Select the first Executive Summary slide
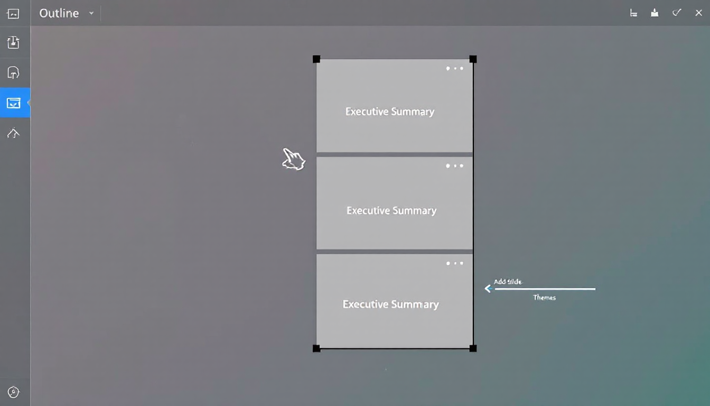 pyautogui.click(x=390, y=112)
